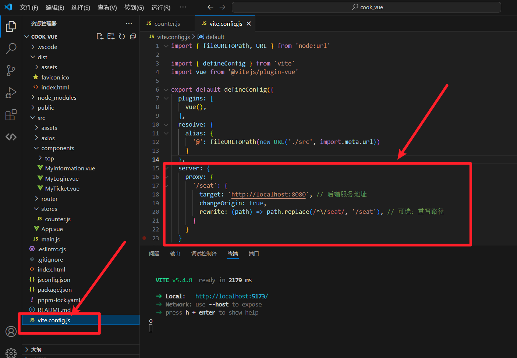Open MyInformation.vue in Explorer
The image size is (517, 358).
(x=70, y=168)
